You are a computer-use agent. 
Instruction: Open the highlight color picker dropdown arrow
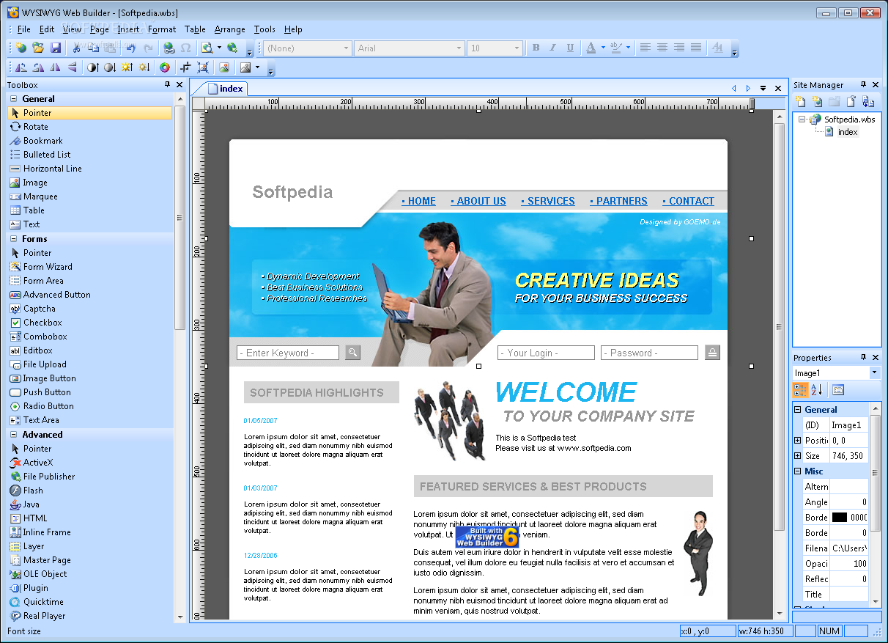coord(628,48)
